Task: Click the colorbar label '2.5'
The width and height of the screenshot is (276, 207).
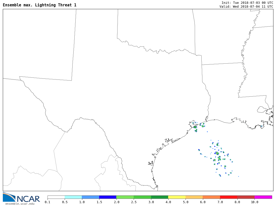Action: point(134,202)
